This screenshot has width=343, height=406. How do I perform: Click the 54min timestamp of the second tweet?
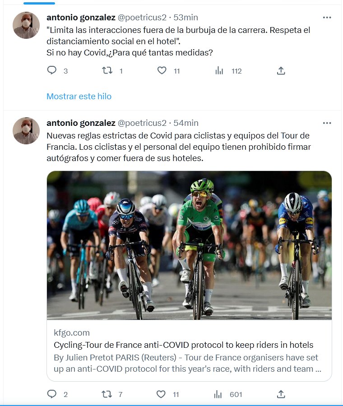point(186,123)
